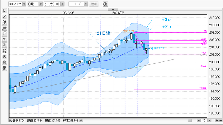
Task: Zoom in with the magnifier plus tool
Action: (x=4, y=28)
